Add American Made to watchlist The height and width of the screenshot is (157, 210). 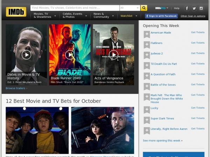pyautogui.click(x=147, y=34)
